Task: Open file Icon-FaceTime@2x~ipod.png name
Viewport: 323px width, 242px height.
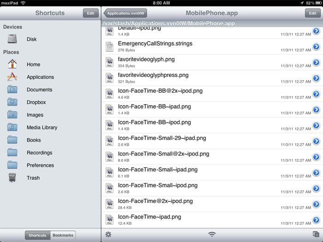Action: pos(156,201)
